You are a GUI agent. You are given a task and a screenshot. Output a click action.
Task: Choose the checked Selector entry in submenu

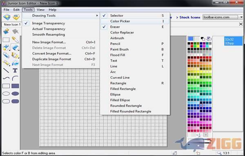coord(135,15)
